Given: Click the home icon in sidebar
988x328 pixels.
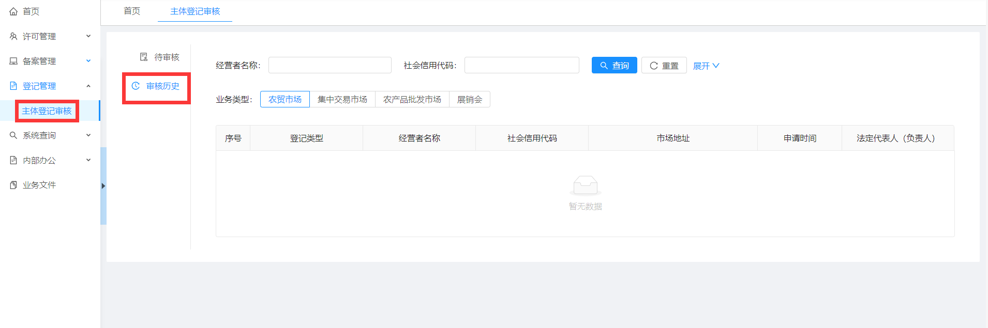Looking at the screenshot, I should tap(13, 11).
